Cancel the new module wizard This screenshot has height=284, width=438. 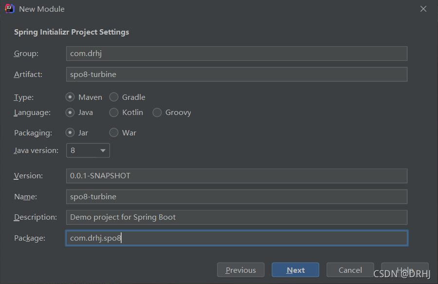[x=350, y=270]
